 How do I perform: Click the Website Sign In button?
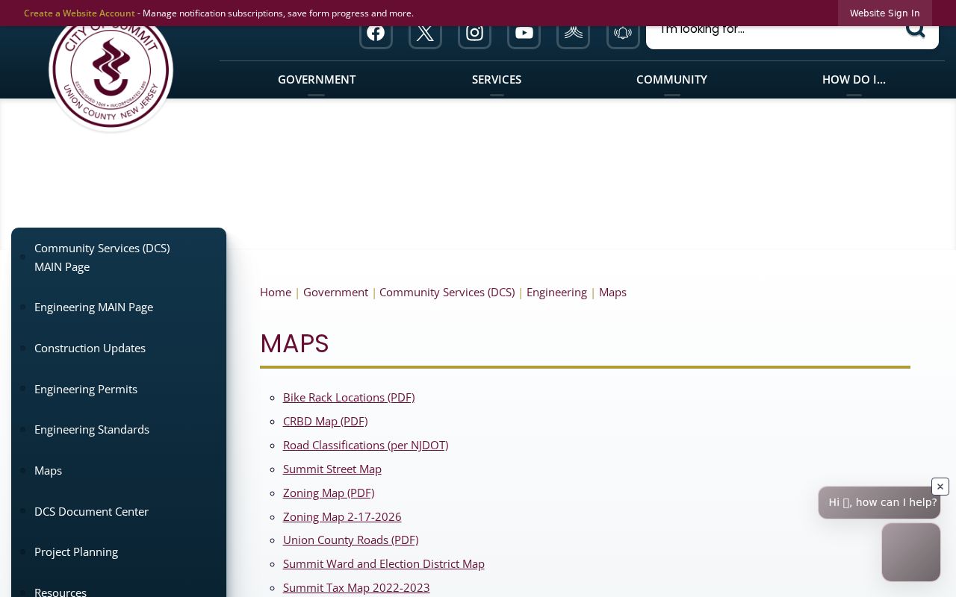[885, 13]
